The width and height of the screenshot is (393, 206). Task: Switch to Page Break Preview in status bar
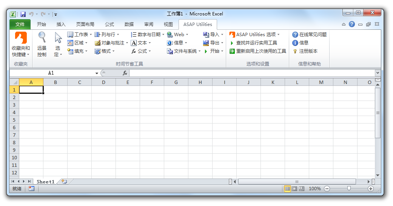coord(302,189)
